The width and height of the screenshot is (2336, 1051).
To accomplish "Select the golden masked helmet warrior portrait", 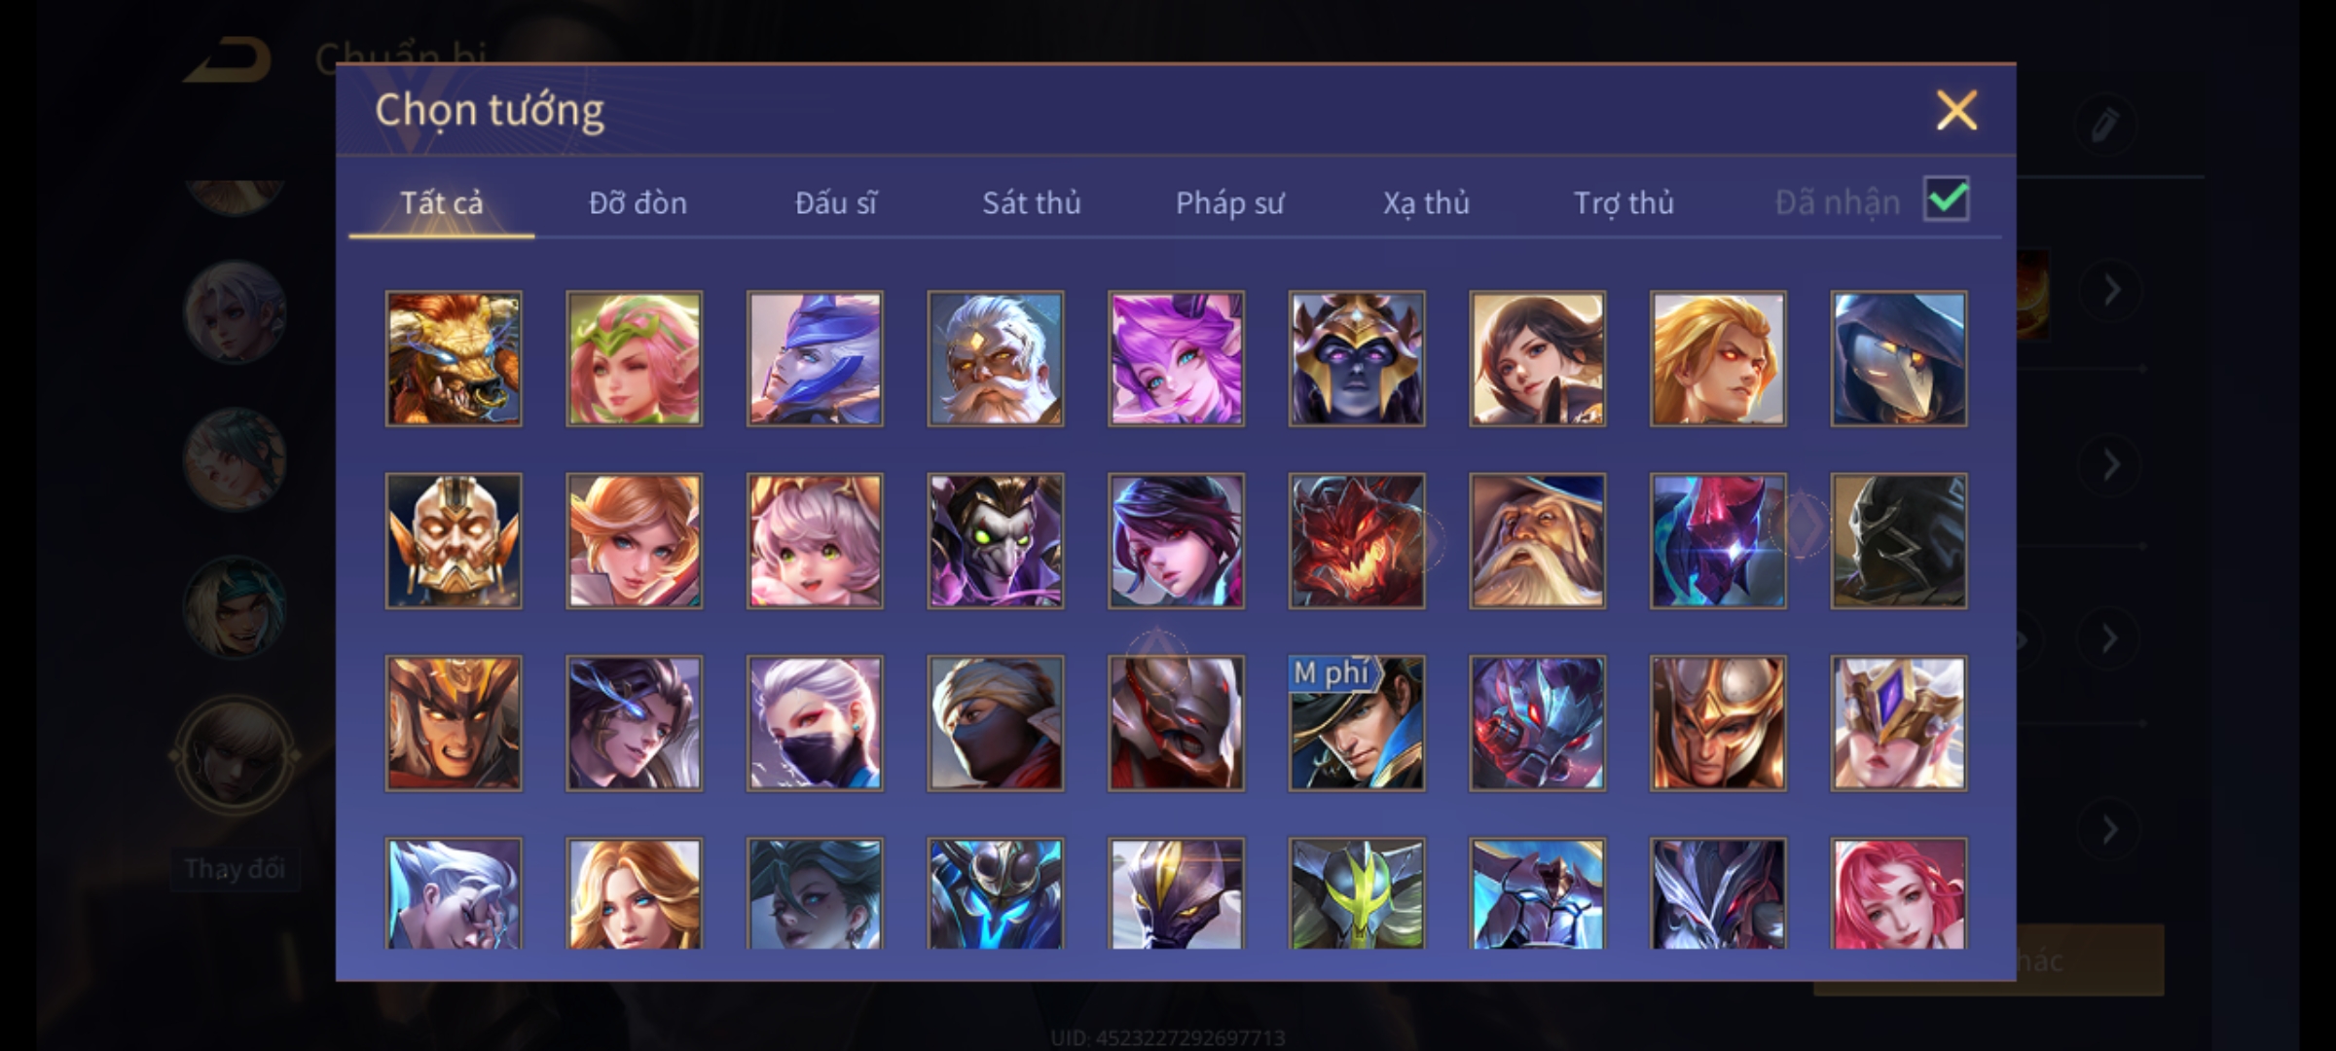I will tap(454, 541).
